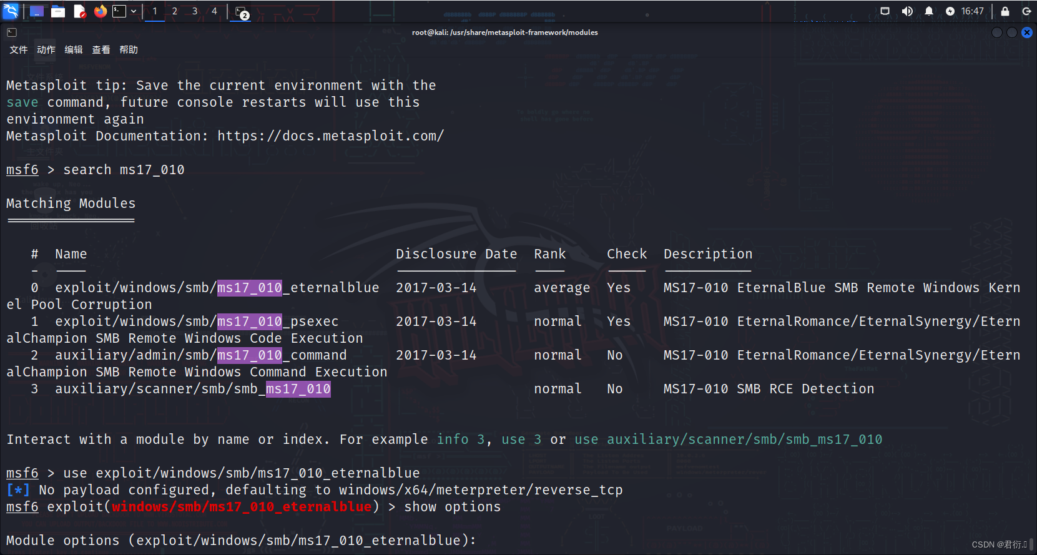Launch Firefox browser

click(x=101, y=11)
